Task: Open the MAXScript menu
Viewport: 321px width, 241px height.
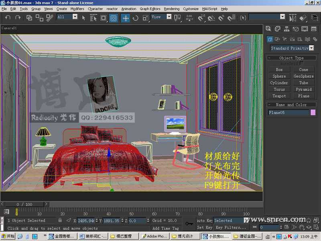Action: pyautogui.click(x=209, y=9)
